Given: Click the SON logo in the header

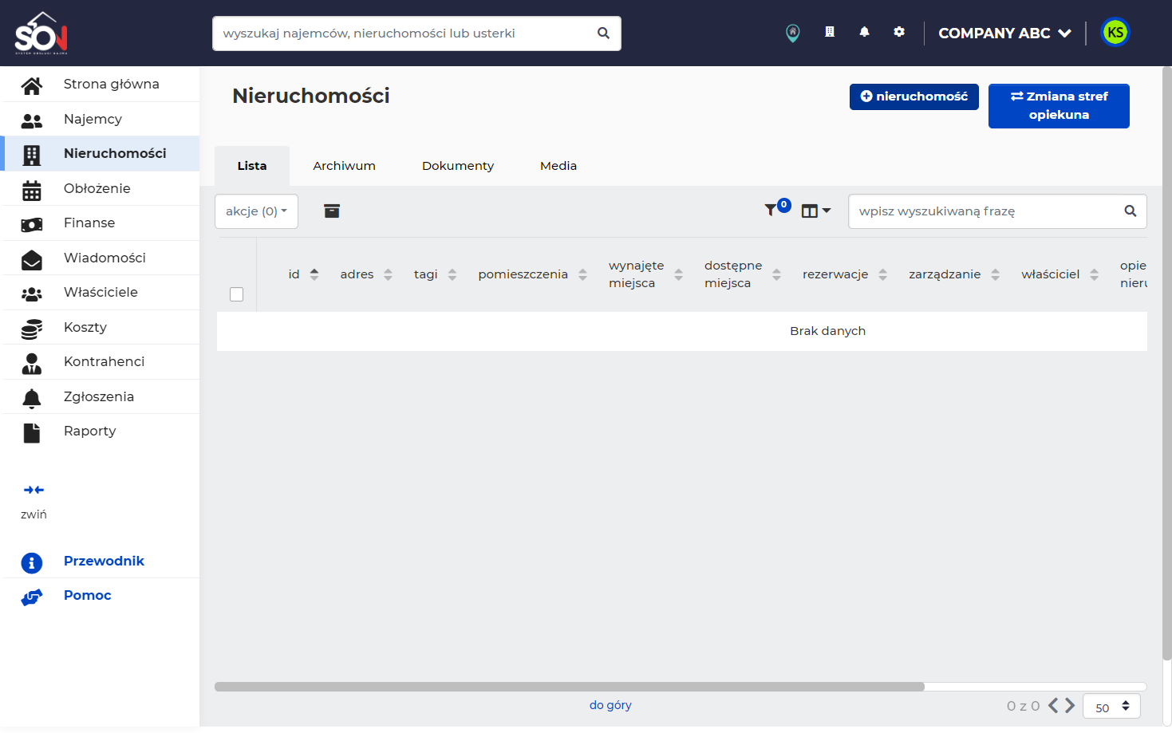Looking at the screenshot, I should click(41, 33).
